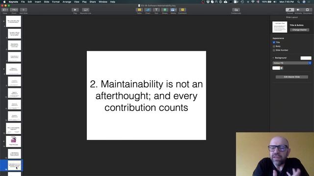Open the Spotlight search icon in menu bar
314x176 pixels.
coord(299,2)
